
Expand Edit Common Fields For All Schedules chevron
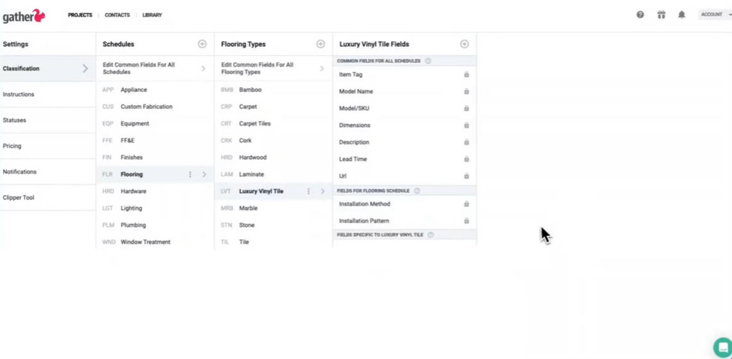pyautogui.click(x=203, y=69)
